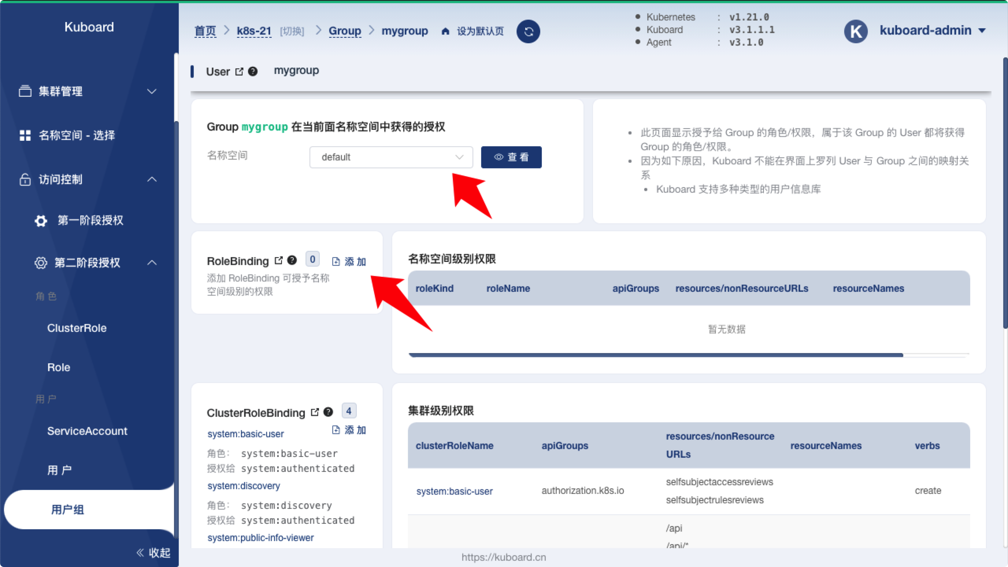Select 用户 in sidebar

click(x=59, y=470)
